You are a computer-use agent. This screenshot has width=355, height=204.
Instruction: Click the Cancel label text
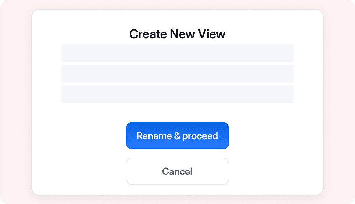tap(177, 172)
